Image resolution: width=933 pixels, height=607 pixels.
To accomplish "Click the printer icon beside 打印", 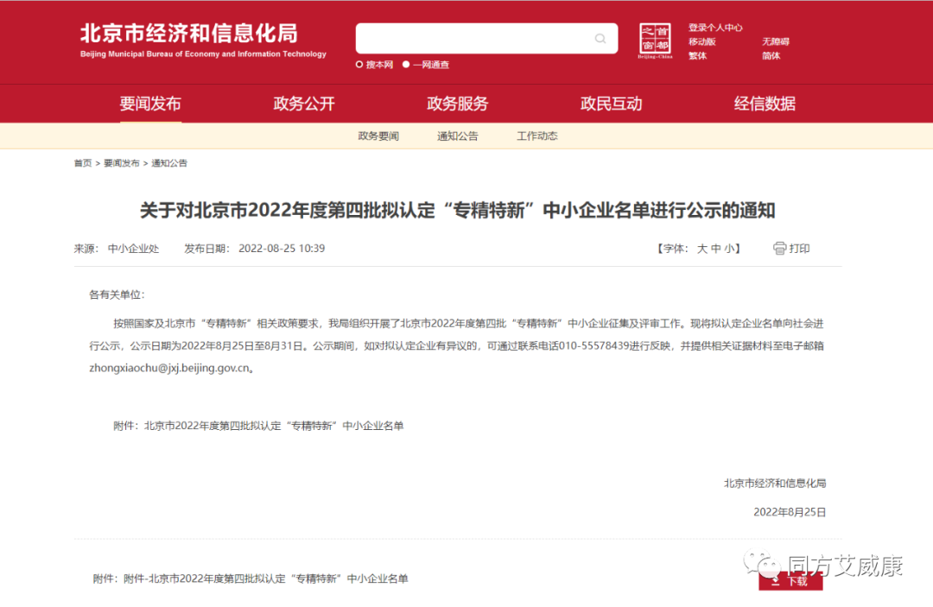I will click(779, 249).
